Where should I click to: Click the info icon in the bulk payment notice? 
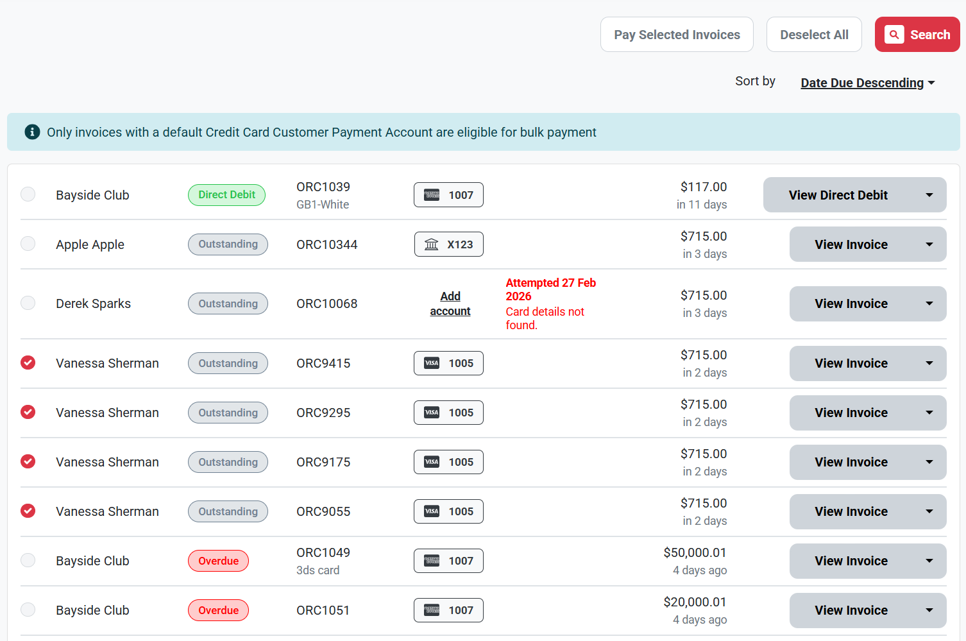coord(32,132)
